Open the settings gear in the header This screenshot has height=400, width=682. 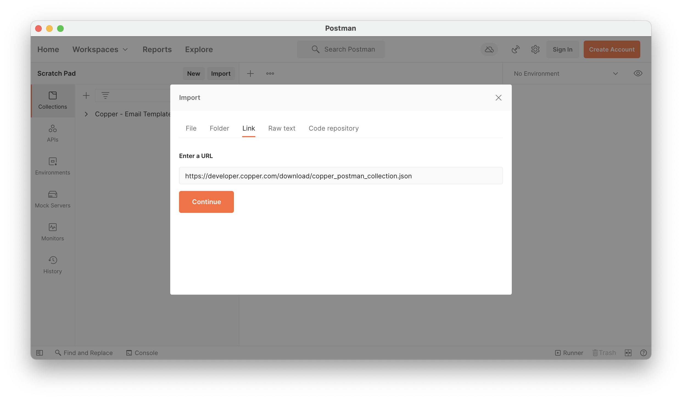535,49
